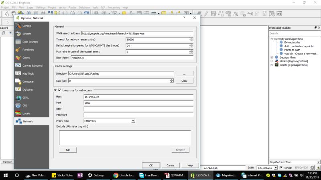Image resolution: width=321 pixels, height=180 pixels.
Task: Undock the Processing Toolbox panel
Action: 315,28
